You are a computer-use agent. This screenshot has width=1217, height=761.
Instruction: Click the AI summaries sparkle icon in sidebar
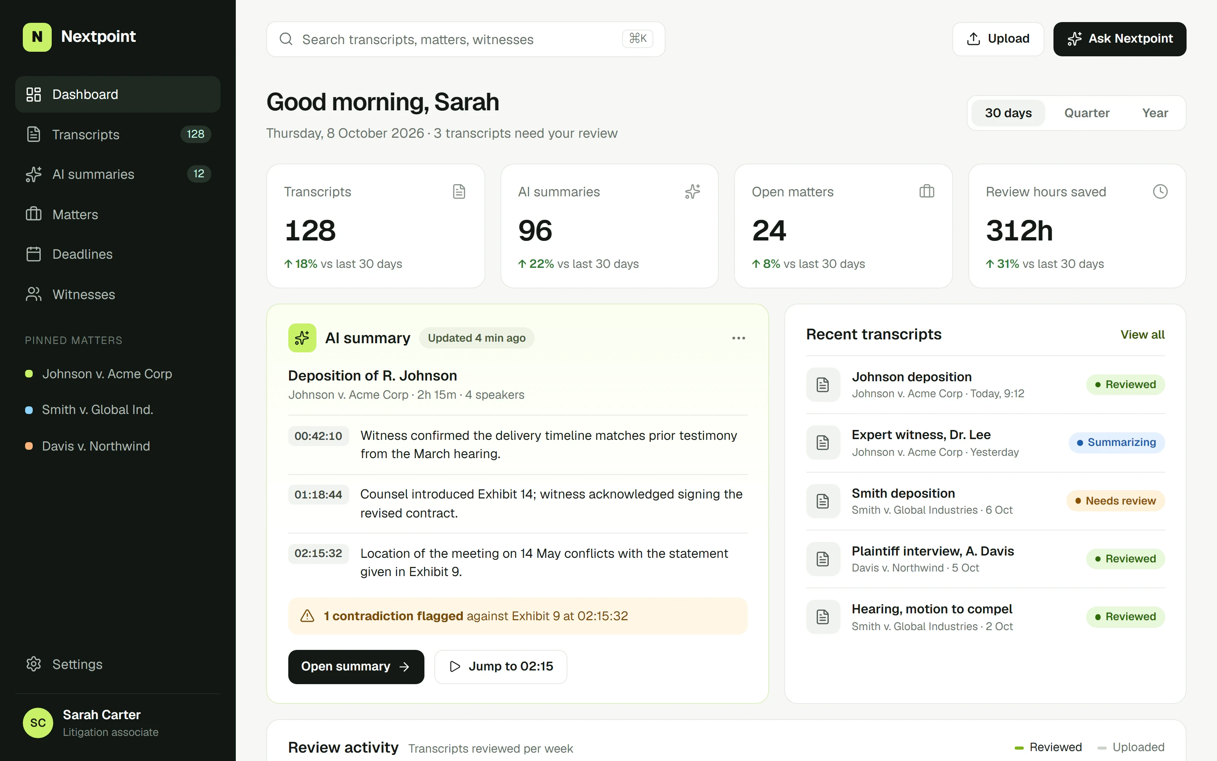(x=33, y=174)
